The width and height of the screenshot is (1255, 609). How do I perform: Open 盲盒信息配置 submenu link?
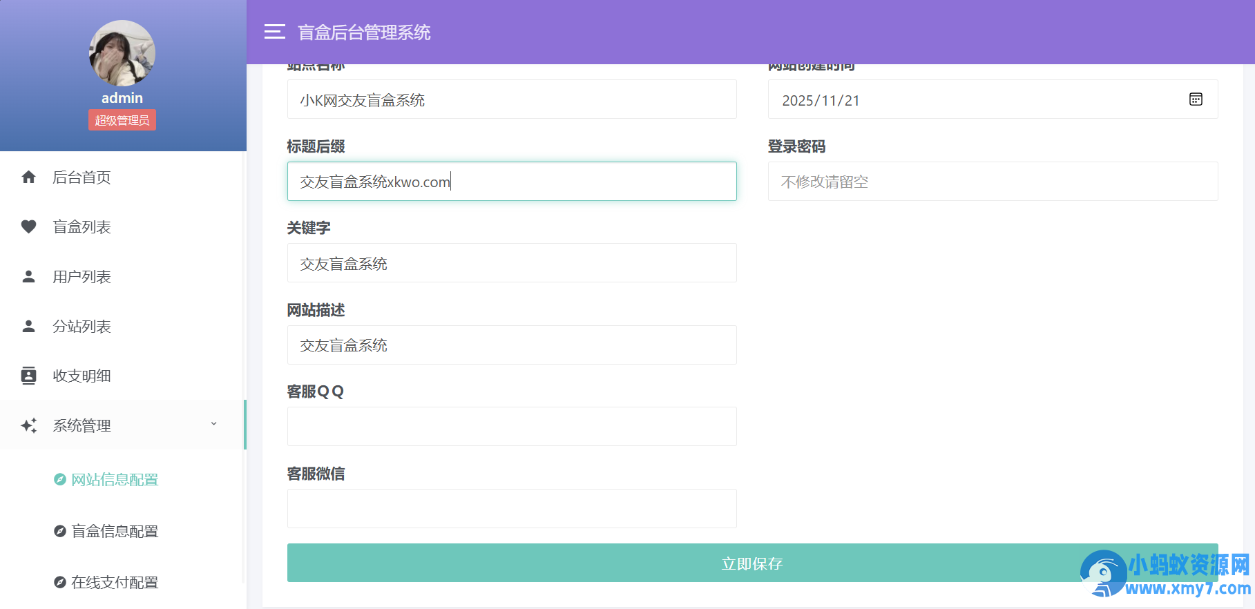(x=115, y=531)
